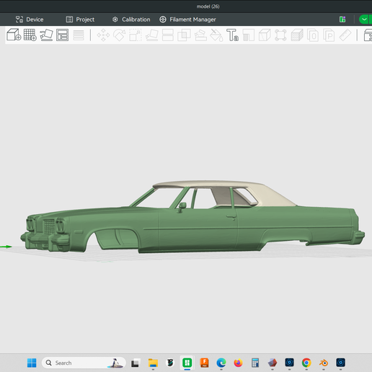Click the stacked layers block icon

(297, 35)
